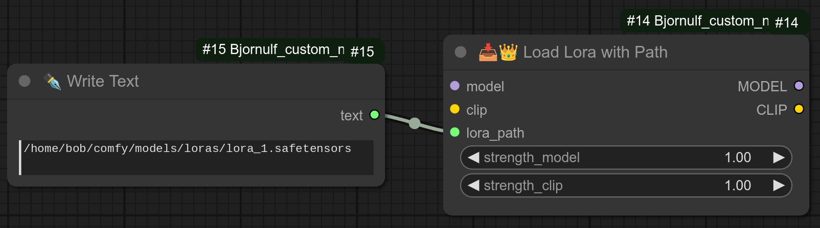
Task: Decrease strength_model with left arrow
Action: 473,158
